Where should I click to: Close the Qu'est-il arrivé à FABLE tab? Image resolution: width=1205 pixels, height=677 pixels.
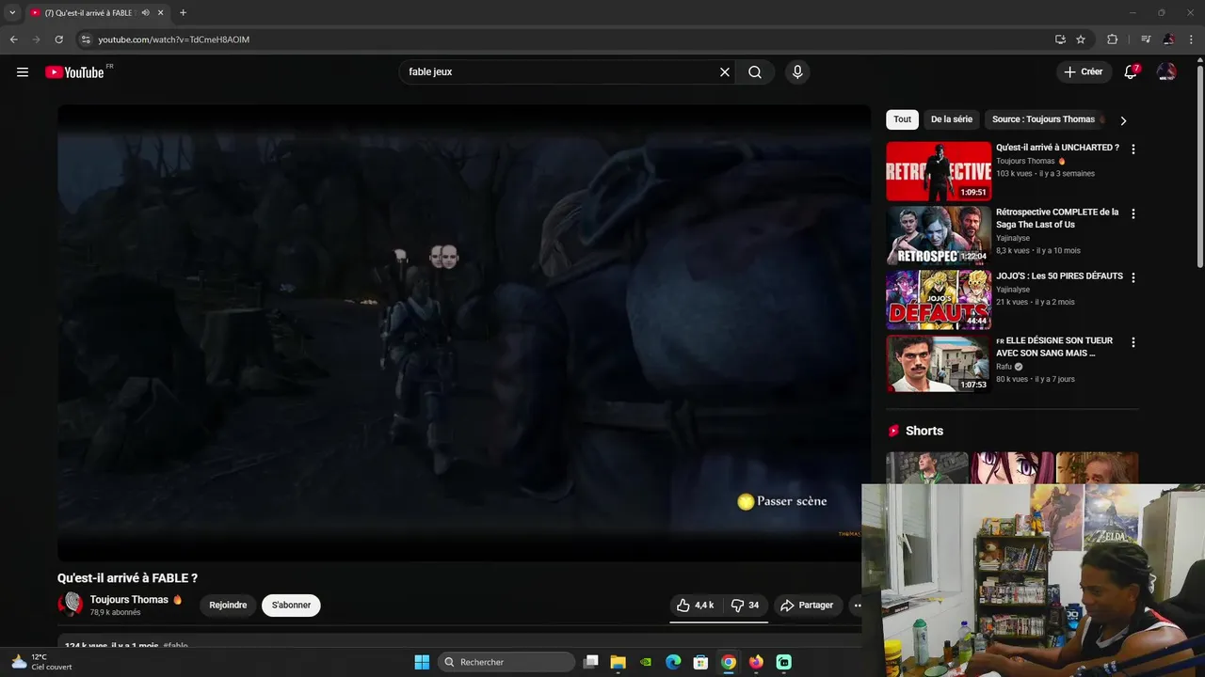point(161,13)
